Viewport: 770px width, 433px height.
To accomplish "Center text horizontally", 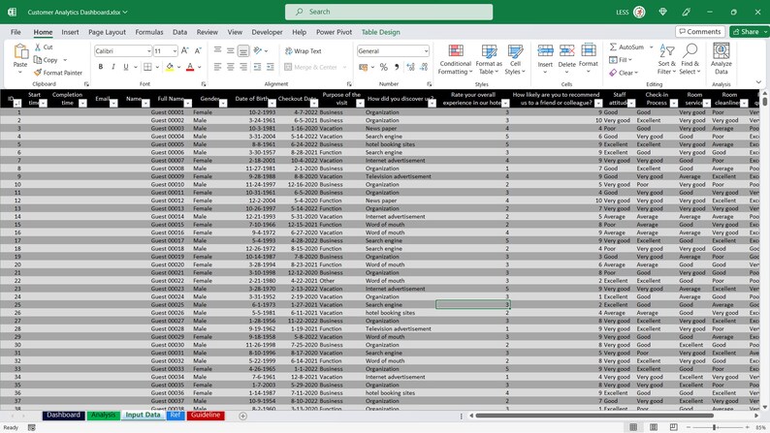I will click(230, 67).
